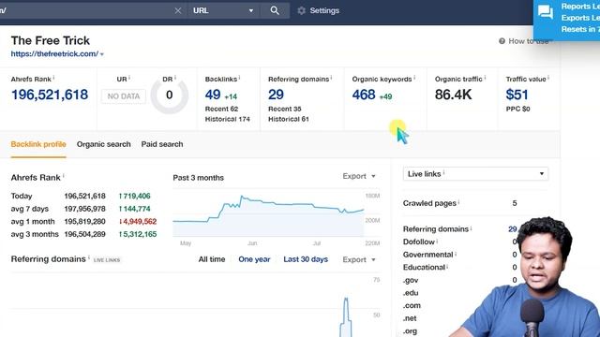The width and height of the screenshot is (600, 337).
Task: Click organic traffic value 86.4K
Action: tap(453, 95)
